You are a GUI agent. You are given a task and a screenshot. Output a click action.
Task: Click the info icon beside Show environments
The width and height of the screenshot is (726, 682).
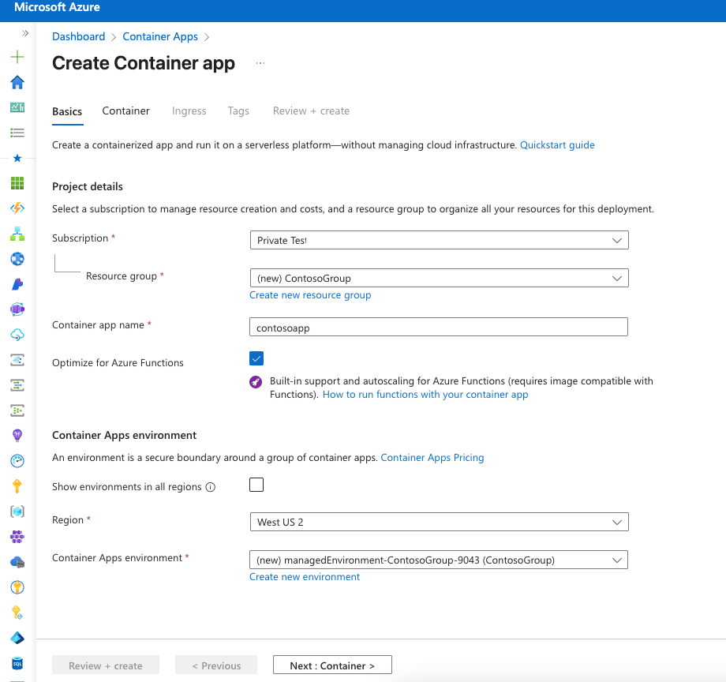tap(210, 487)
